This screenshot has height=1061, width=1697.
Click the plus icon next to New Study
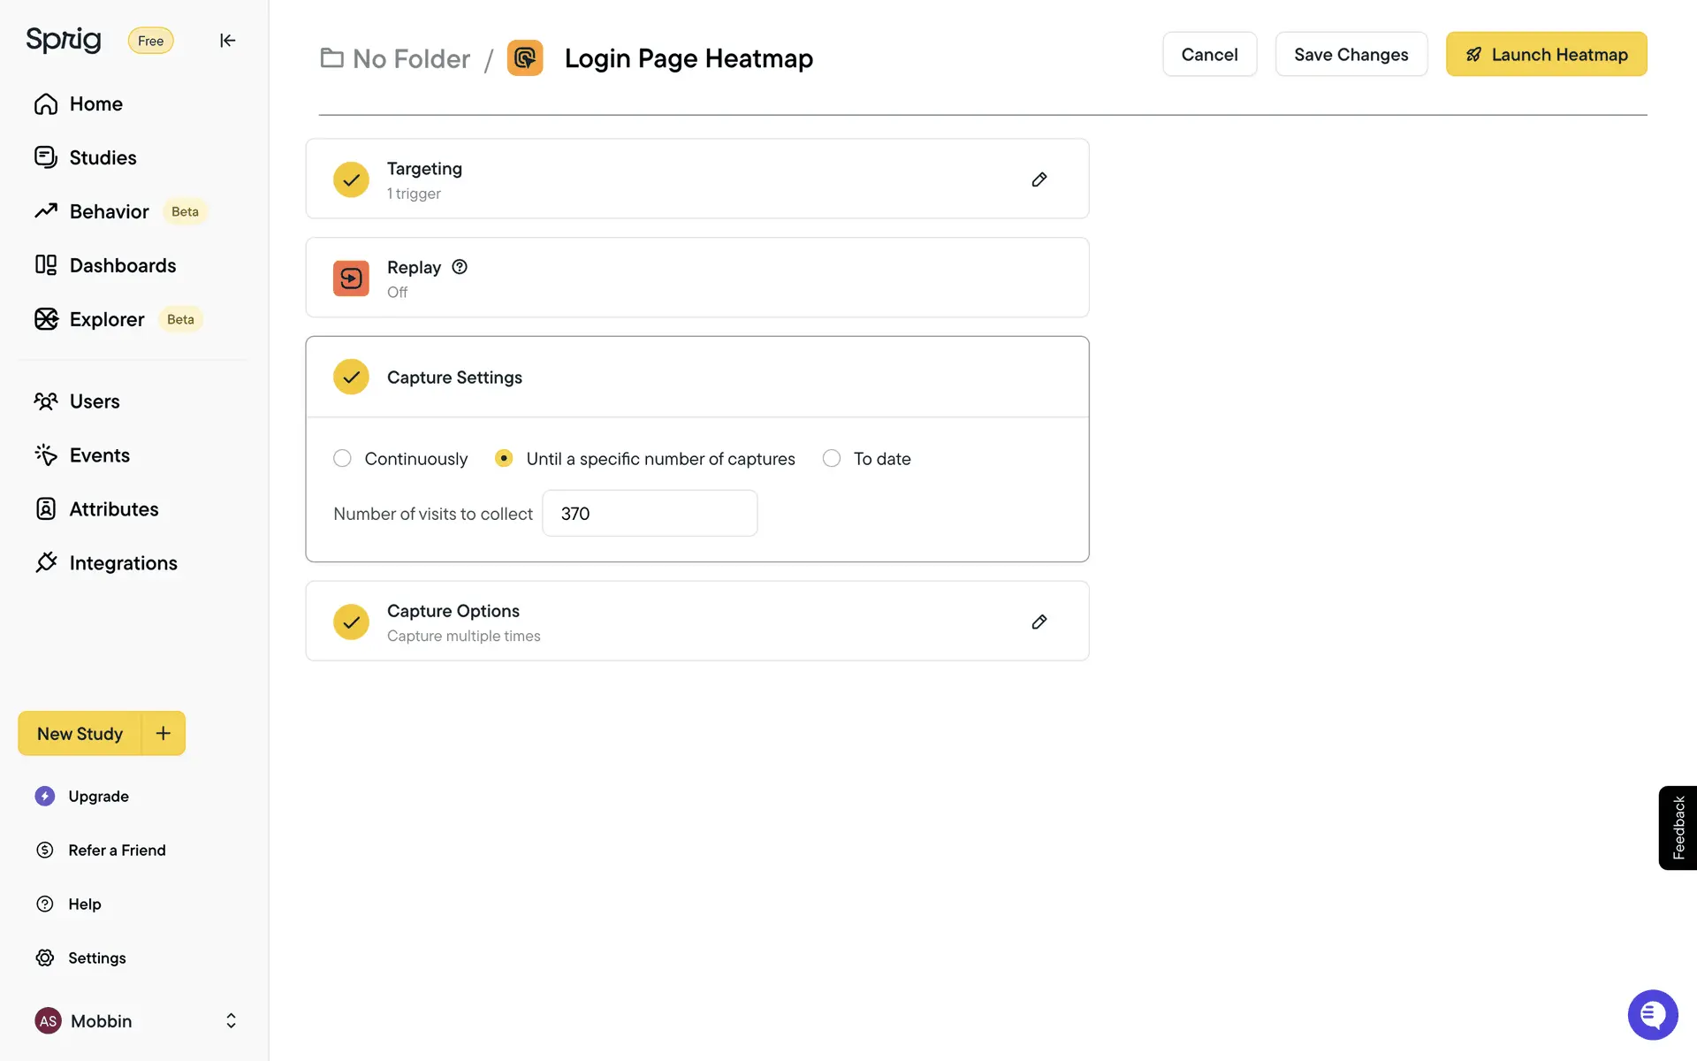[x=164, y=733]
